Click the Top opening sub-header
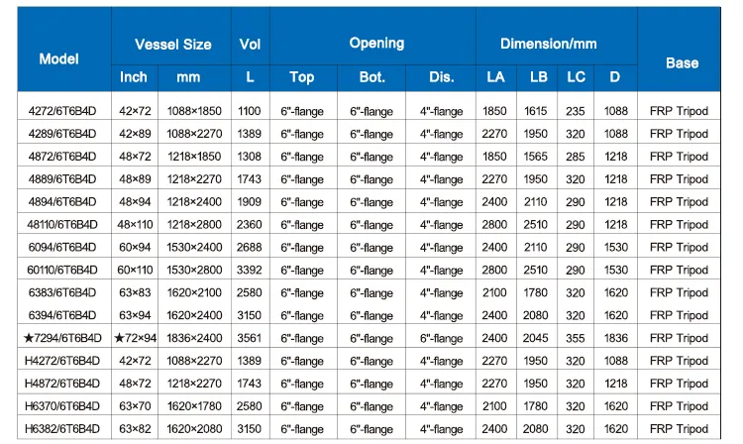This screenshot has width=743, height=444. tap(302, 77)
